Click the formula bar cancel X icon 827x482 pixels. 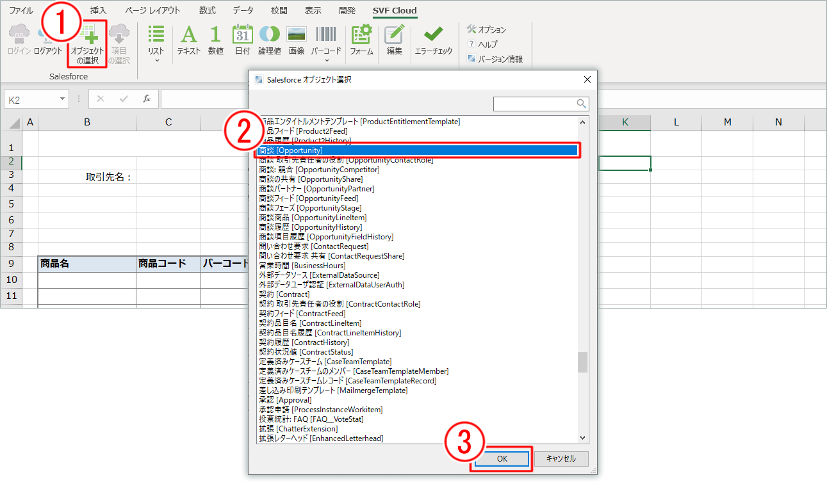pyautogui.click(x=100, y=99)
